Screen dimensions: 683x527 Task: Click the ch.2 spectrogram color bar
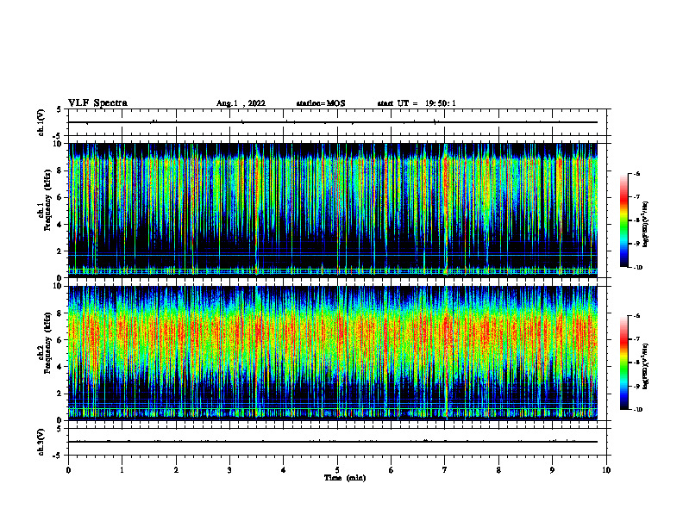point(623,363)
